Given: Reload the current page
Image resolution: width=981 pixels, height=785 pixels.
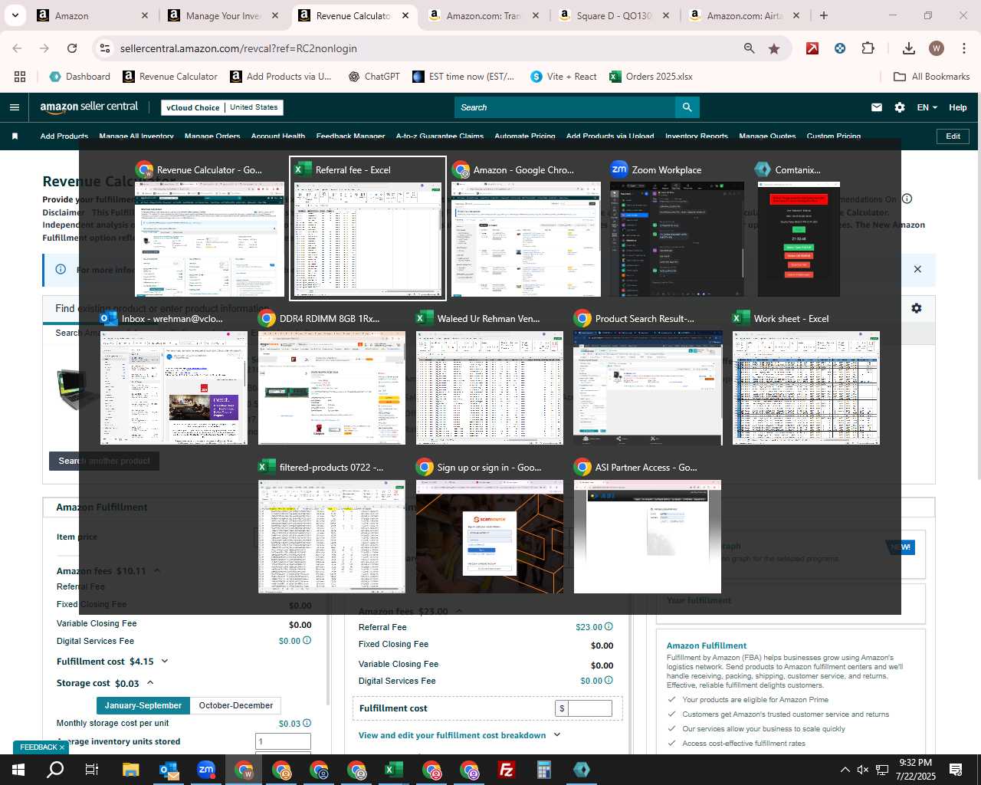Looking at the screenshot, I should 72,48.
